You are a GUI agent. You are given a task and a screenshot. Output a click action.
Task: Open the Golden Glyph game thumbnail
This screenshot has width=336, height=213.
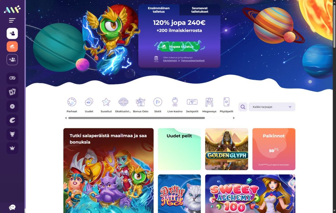pyautogui.click(x=226, y=149)
